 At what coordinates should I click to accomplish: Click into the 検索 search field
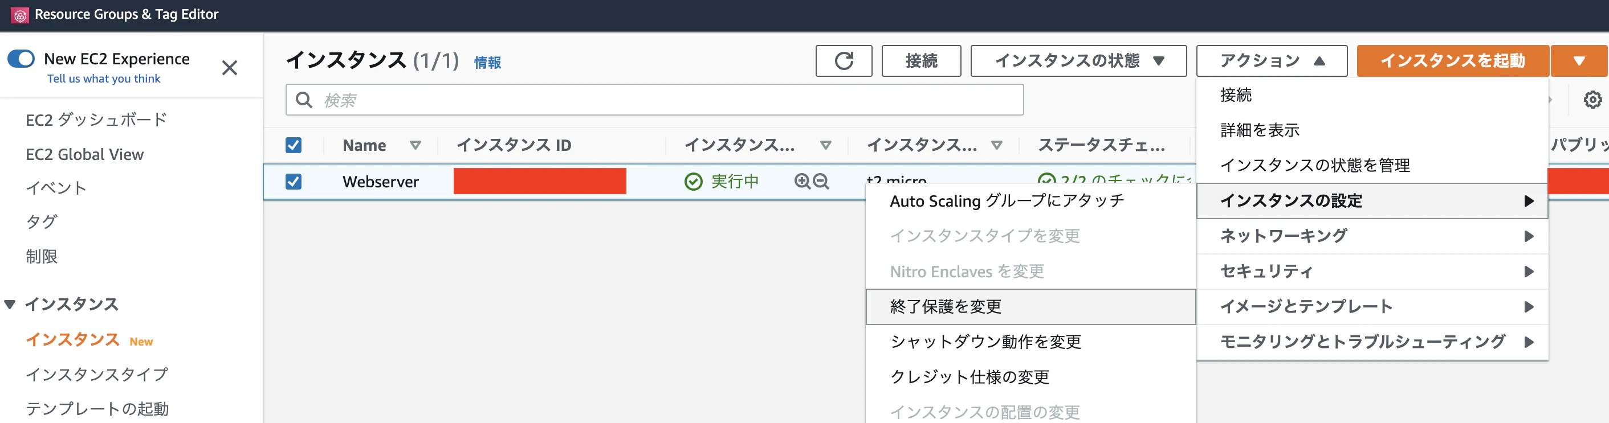(x=654, y=100)
